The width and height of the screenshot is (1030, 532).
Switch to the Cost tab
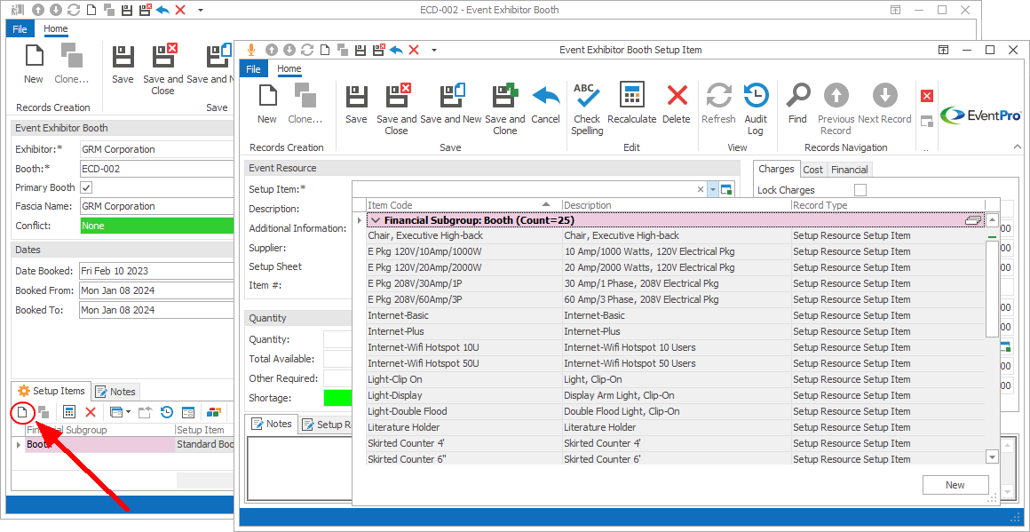tap(812, 170)
